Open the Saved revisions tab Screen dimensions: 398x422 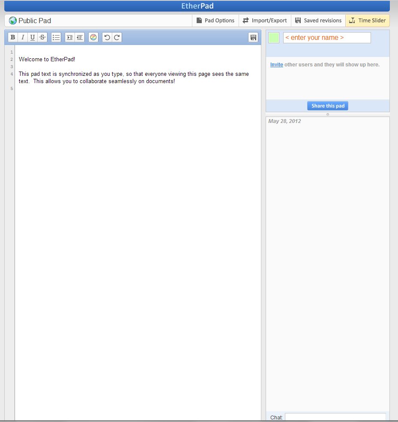[318, 21]
